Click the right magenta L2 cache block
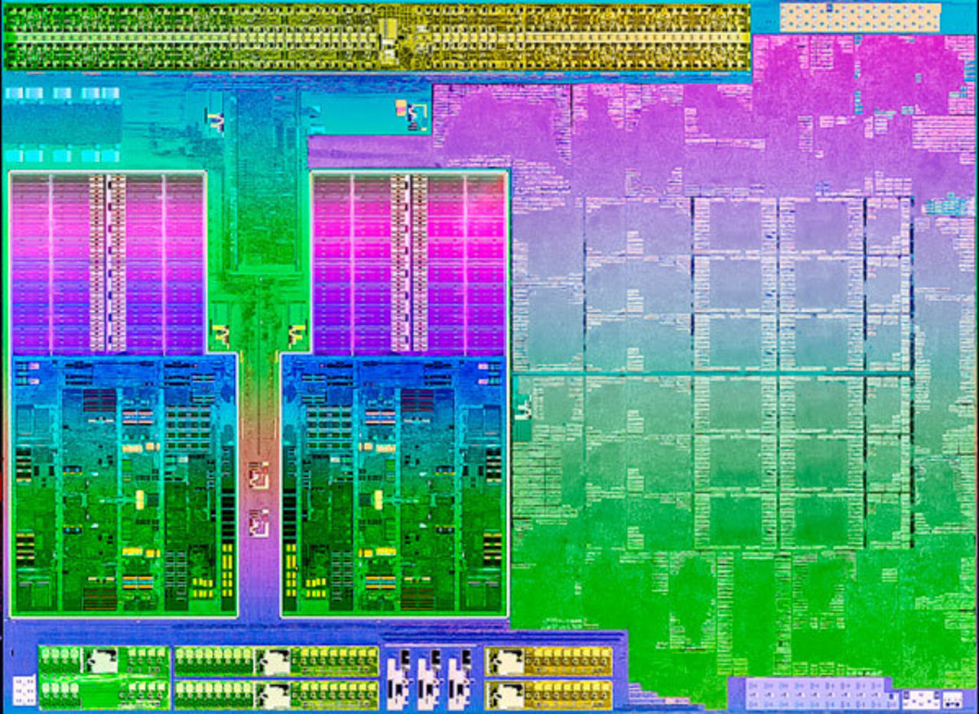Screen dimensions: 979x714 point(408,263)
